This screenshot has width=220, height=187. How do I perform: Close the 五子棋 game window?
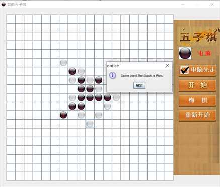pos(212,4)
